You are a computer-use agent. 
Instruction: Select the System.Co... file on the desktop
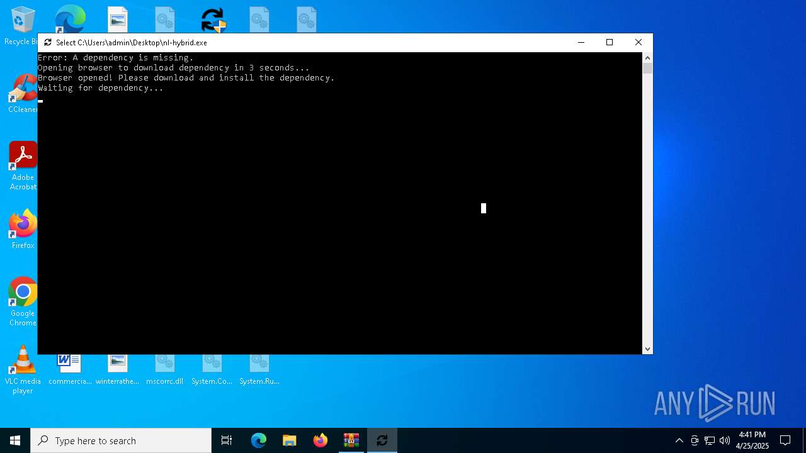coord(212,370)
